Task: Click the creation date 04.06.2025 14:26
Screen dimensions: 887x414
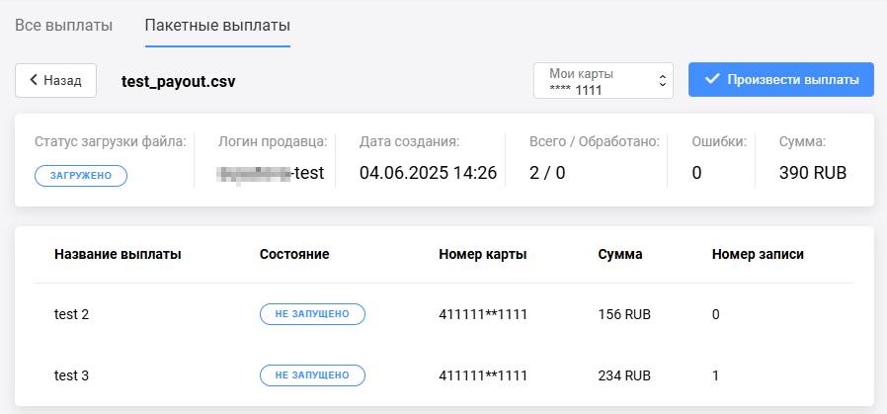Action: click(x=428, y=174)
